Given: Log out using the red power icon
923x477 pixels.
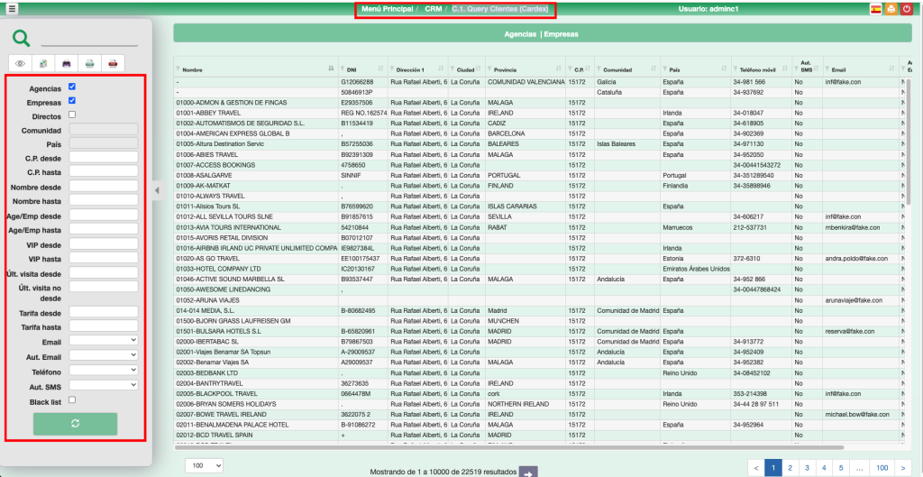Looking at the screenshot, I should pyautogui.click(x=906, y=9).
